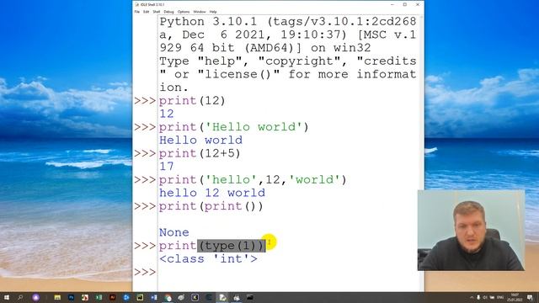Screen dimensions: 539x303
Task: Open the Edit menu in IDLE
Action: pos(146,12)
